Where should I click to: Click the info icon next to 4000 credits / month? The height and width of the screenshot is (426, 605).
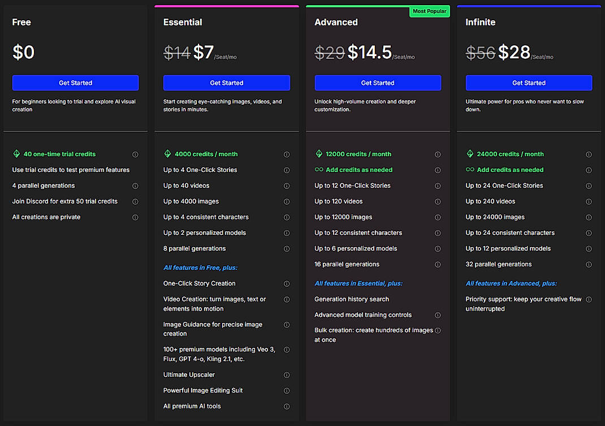click(x=287, y=154)
